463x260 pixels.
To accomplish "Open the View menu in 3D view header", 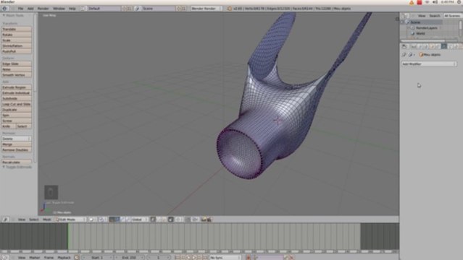I will (22, 220).
